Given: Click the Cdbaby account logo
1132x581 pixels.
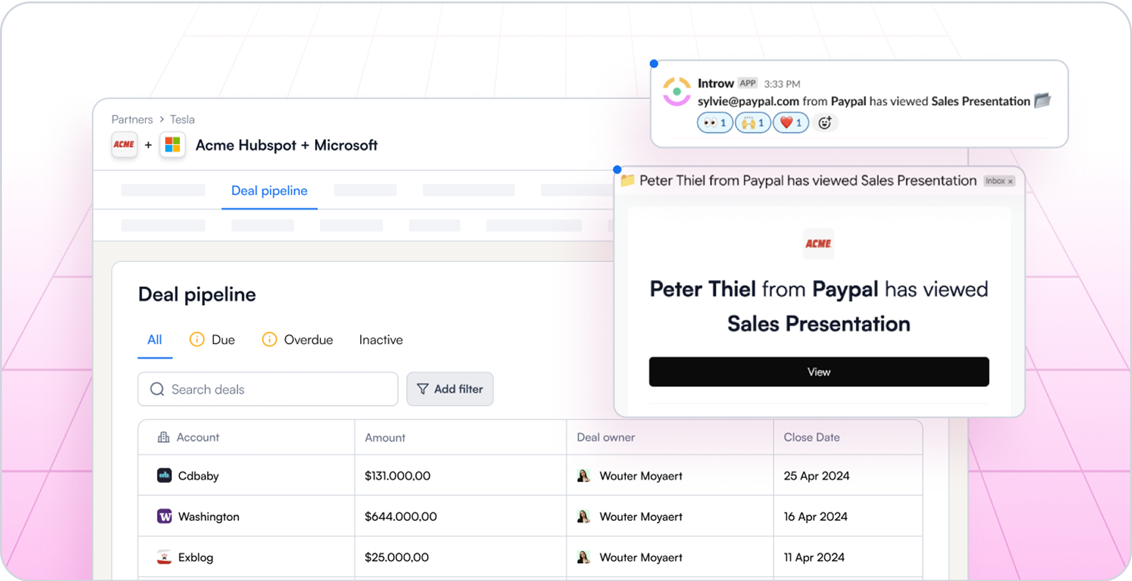Looking at the screenshot, I should (165, 475).
